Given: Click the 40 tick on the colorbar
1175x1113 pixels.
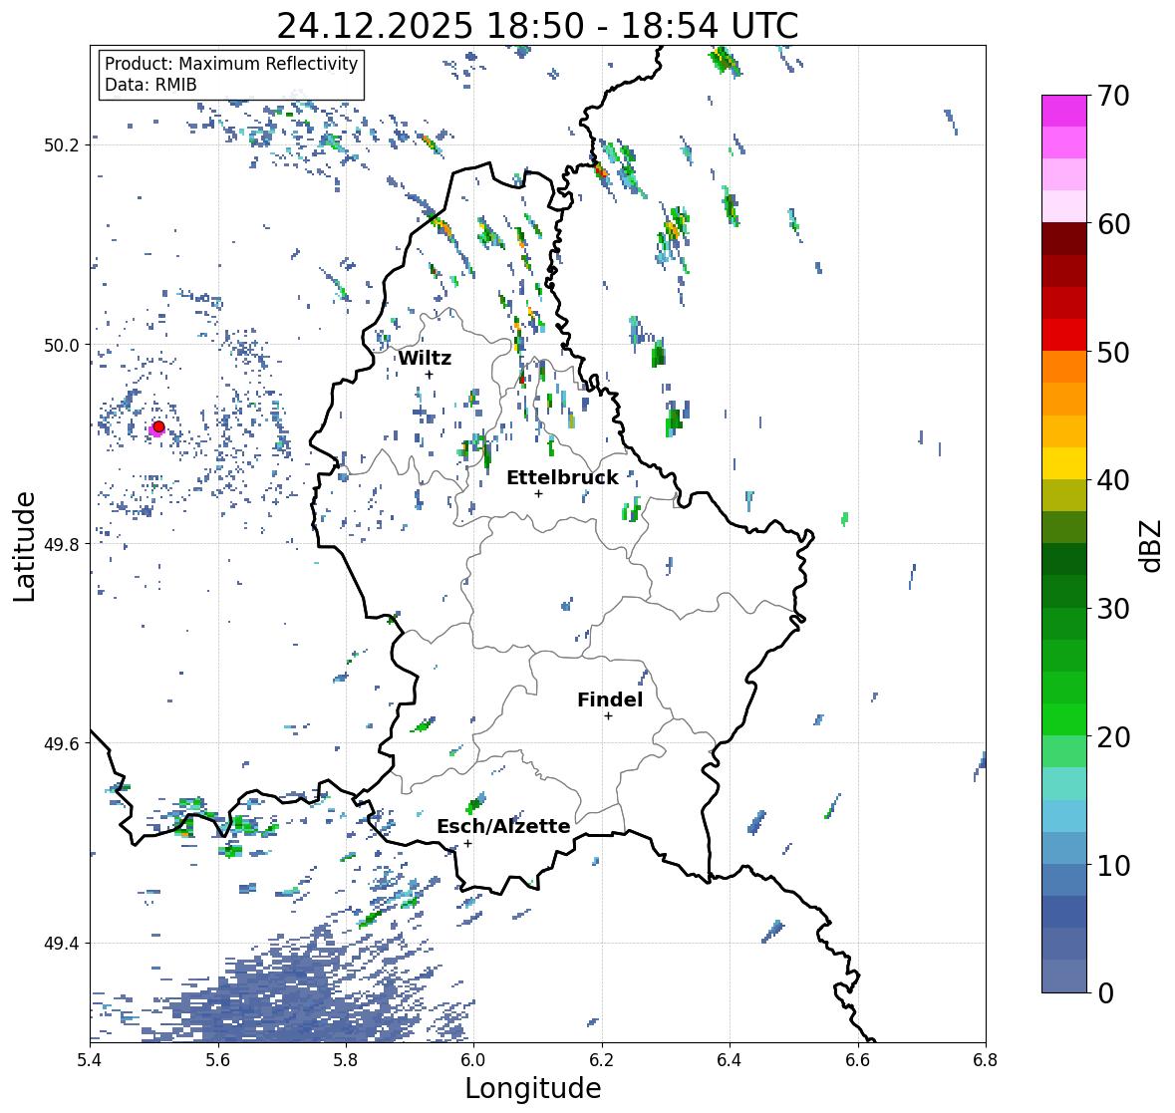Looking at the screenshot, I should pos(1112,480).
